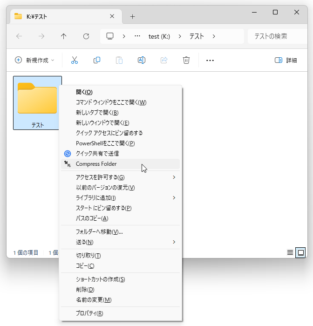Viewport: 313px width, 326px height.
Task: Click クイック共有で送信 menu entry
Action: click(120, 153)
